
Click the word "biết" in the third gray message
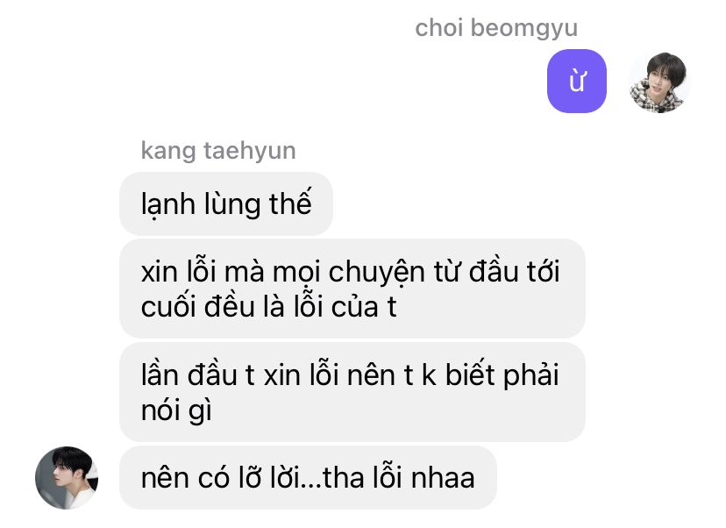click(469, 375)
